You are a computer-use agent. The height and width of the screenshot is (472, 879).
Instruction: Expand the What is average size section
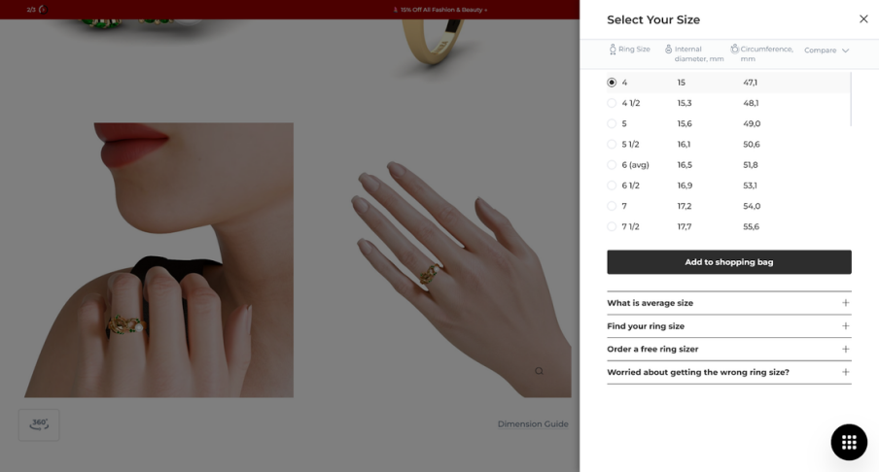(x=728, y=303)
